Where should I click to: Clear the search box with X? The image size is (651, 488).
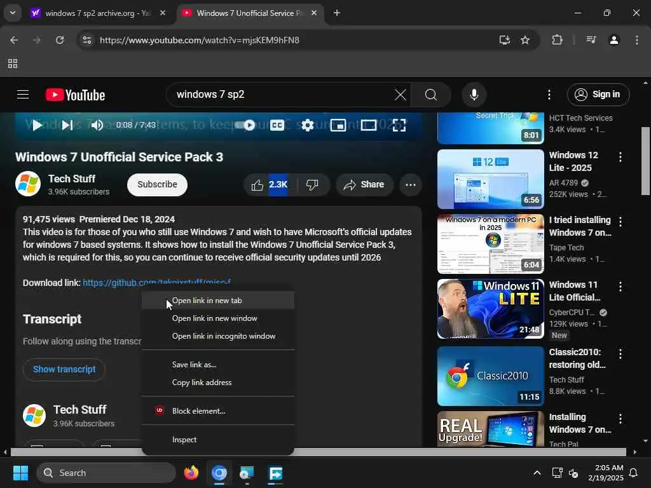coord(401,95)
